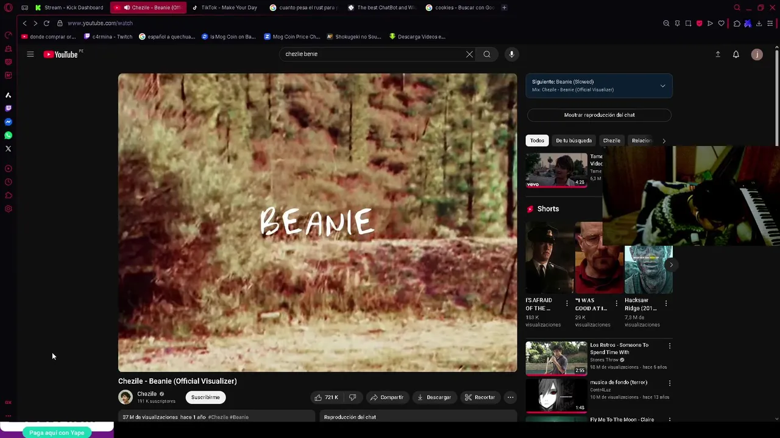Open extensions cube icon in sidebar
The width and height of the screenshot is (780, 438).
click(8, 195)
